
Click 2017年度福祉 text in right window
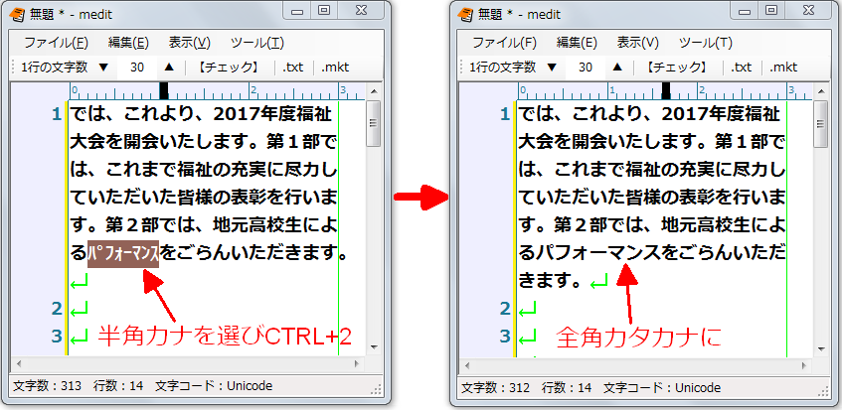point(721,114)
